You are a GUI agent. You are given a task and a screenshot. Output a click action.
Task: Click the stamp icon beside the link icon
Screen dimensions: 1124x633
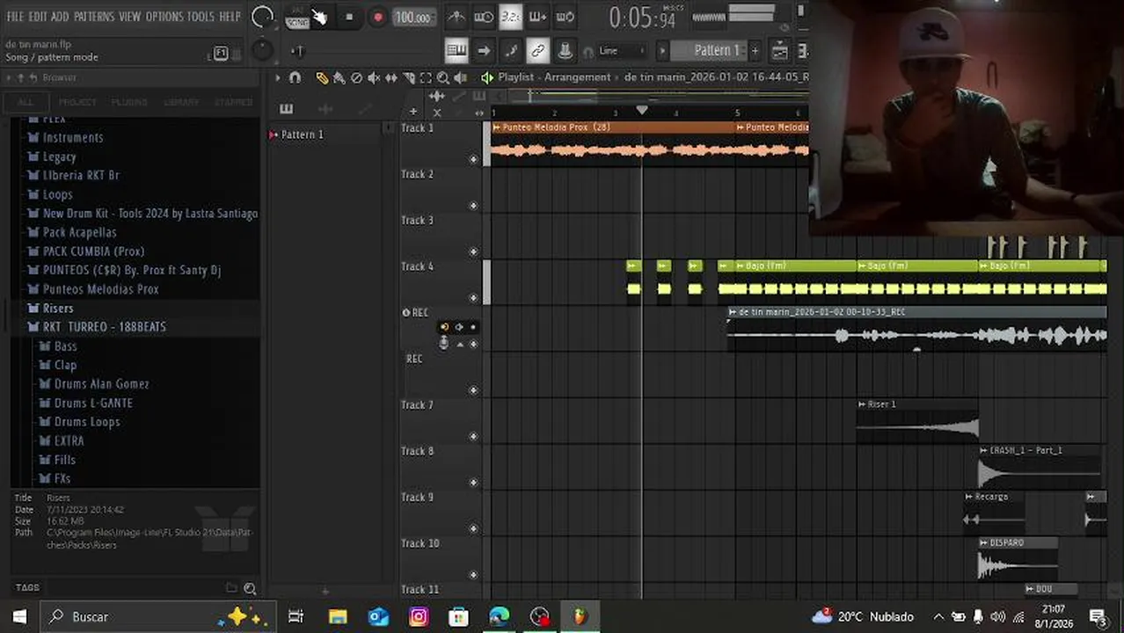[565, 51]
